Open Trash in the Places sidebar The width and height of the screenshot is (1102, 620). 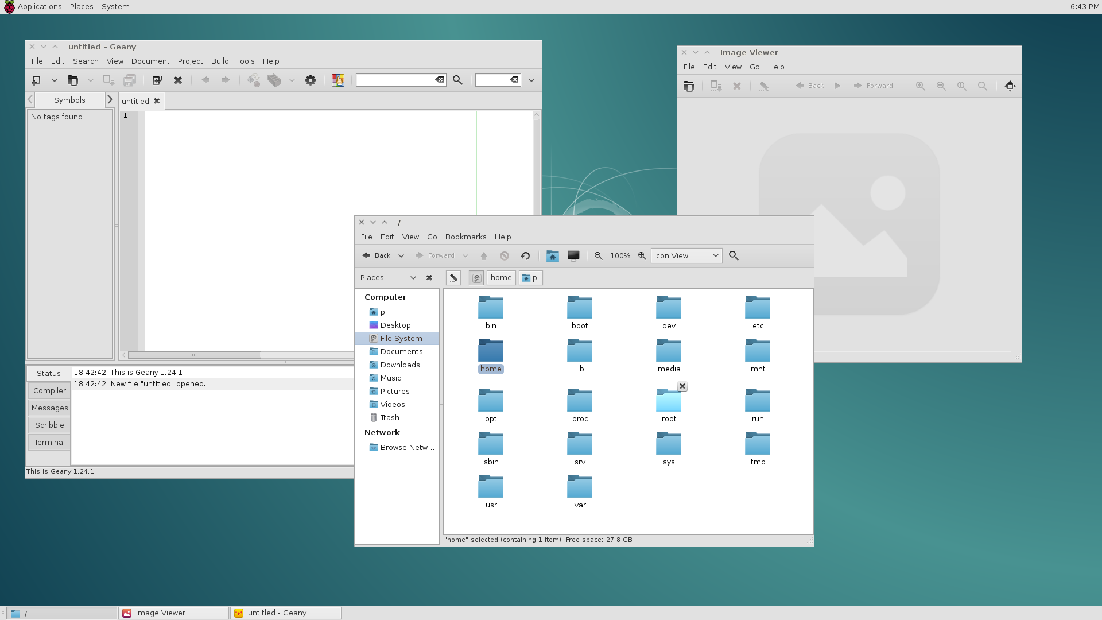click(x=397, y=418)
